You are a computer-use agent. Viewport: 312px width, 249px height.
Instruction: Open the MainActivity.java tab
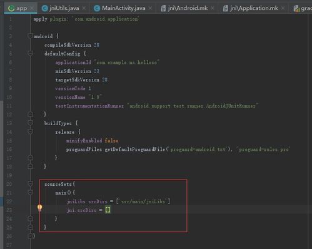(x=123, y=8)
